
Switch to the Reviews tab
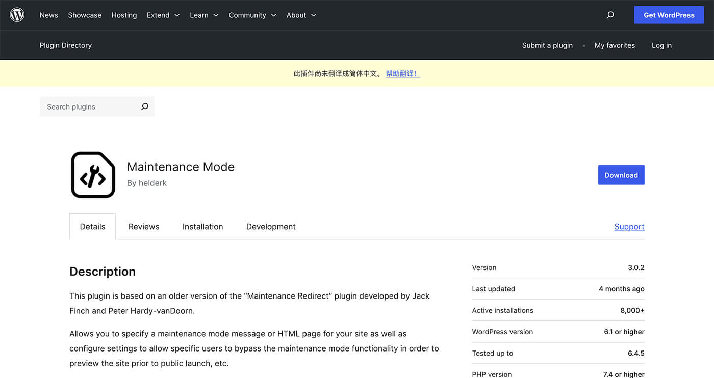pos(144,227)
